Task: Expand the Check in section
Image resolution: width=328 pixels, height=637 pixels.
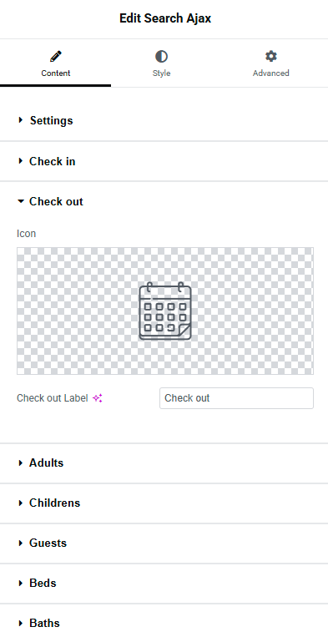Action: (164, 161)
